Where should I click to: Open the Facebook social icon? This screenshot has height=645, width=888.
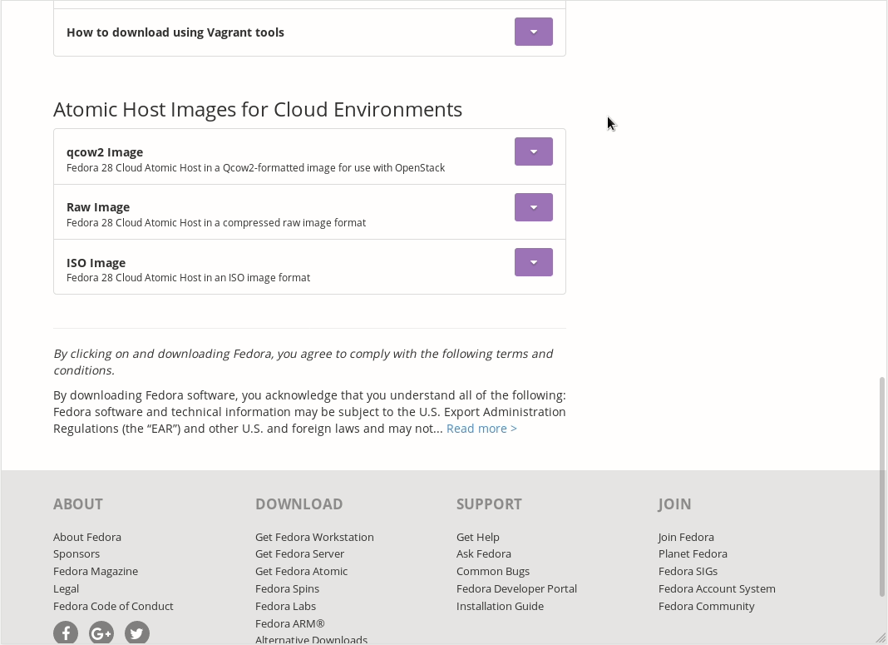click(x=66, y=633)
